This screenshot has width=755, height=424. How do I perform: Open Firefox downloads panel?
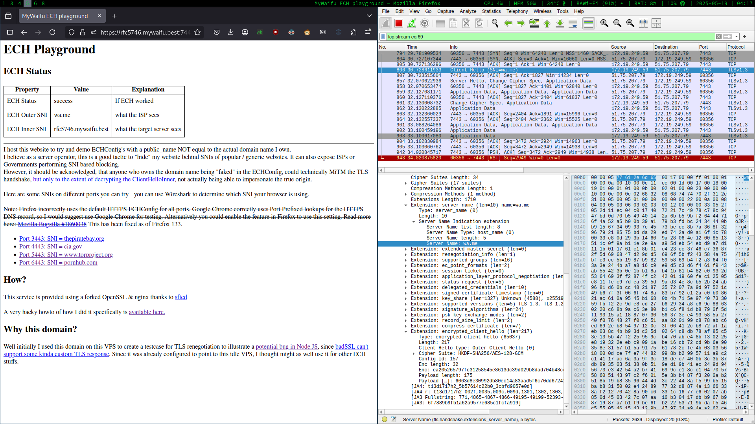click(x=231, y=32)
